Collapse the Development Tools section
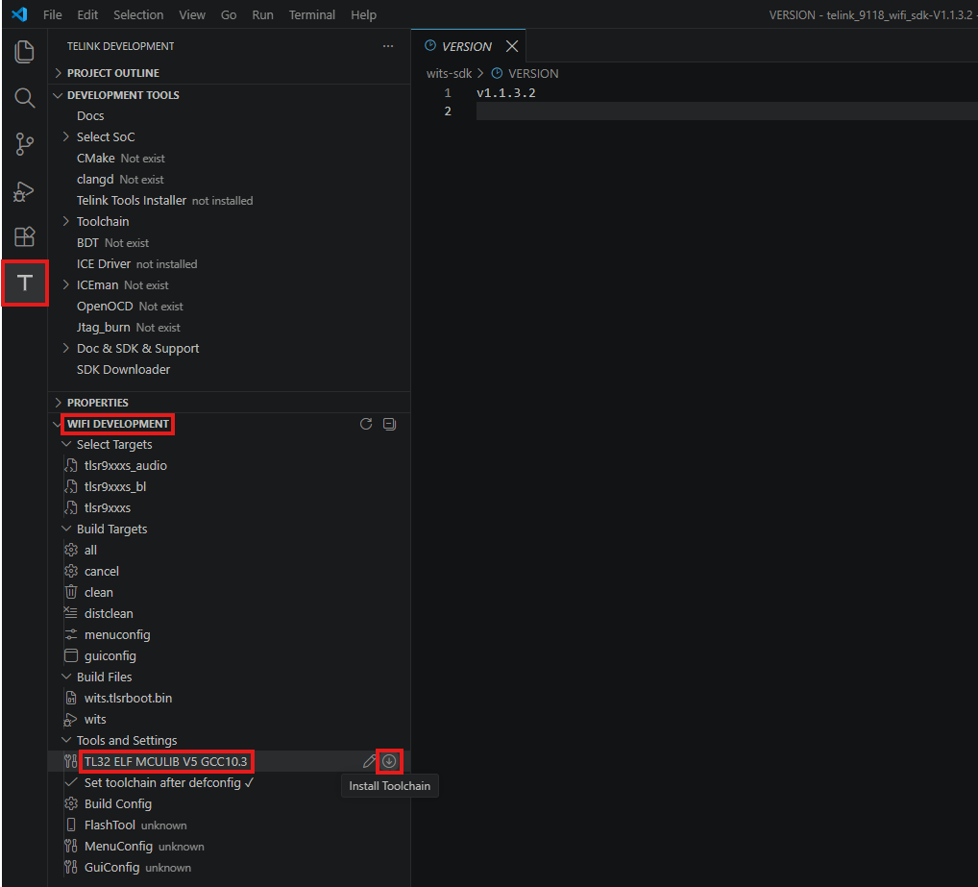 tap(58, 95)
